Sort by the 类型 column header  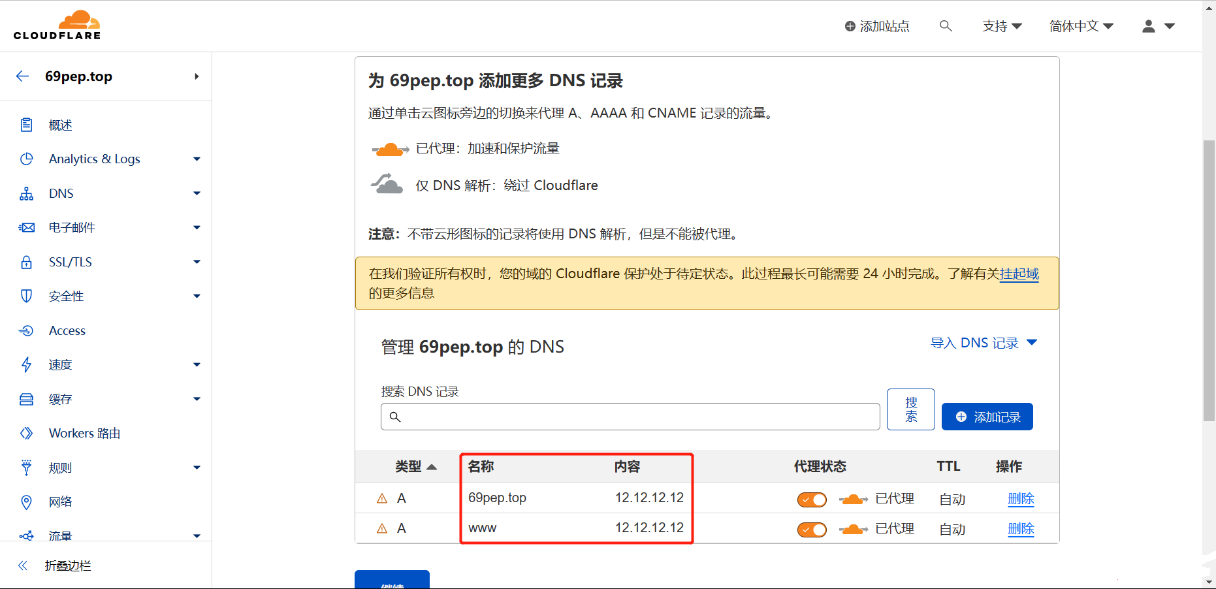pos(415,466)
